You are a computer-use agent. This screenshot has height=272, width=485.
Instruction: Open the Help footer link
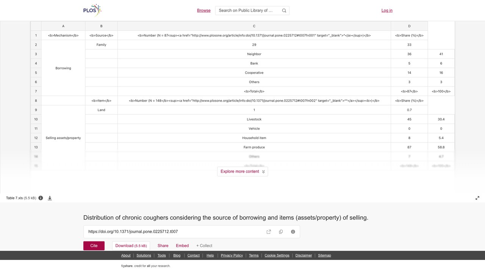(x=210, y=255)
